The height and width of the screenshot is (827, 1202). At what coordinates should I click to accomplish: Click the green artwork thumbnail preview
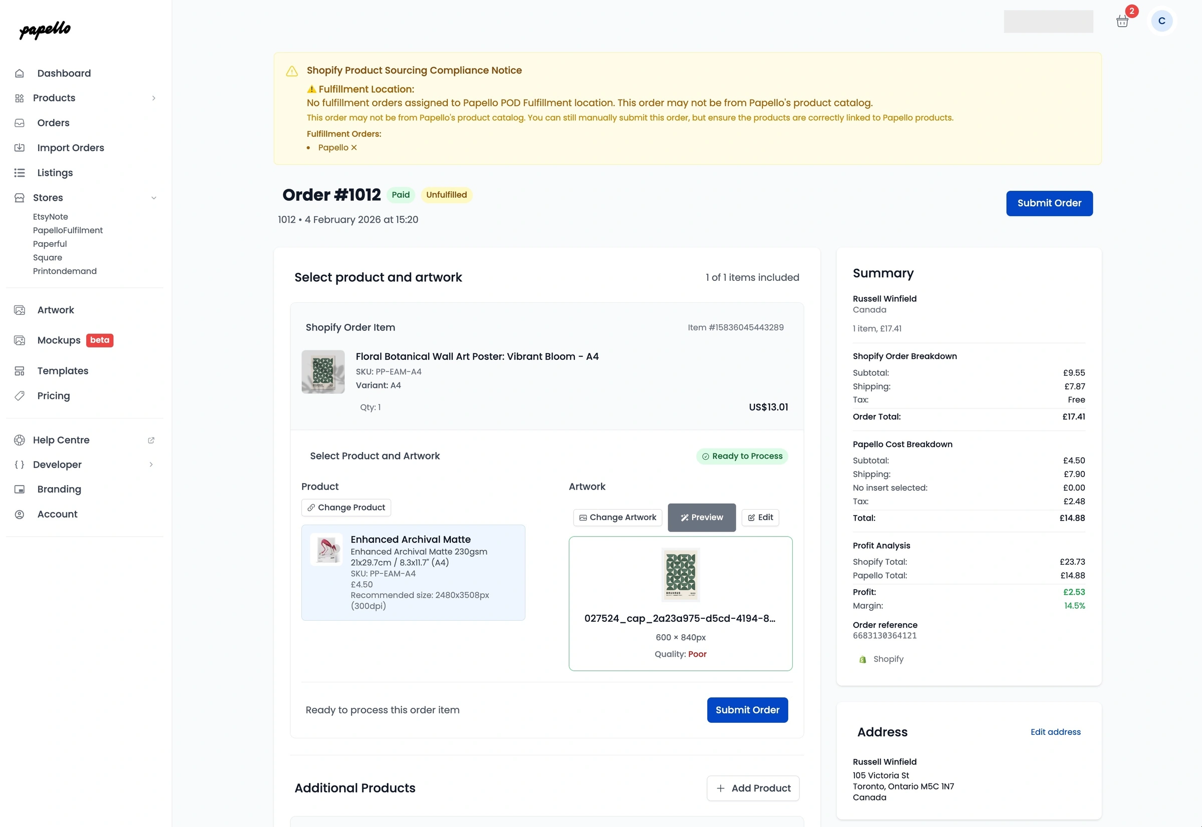pos(681,575)
